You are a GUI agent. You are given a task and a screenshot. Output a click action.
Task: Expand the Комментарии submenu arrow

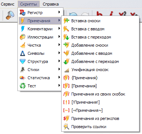(x=59, y=29)
